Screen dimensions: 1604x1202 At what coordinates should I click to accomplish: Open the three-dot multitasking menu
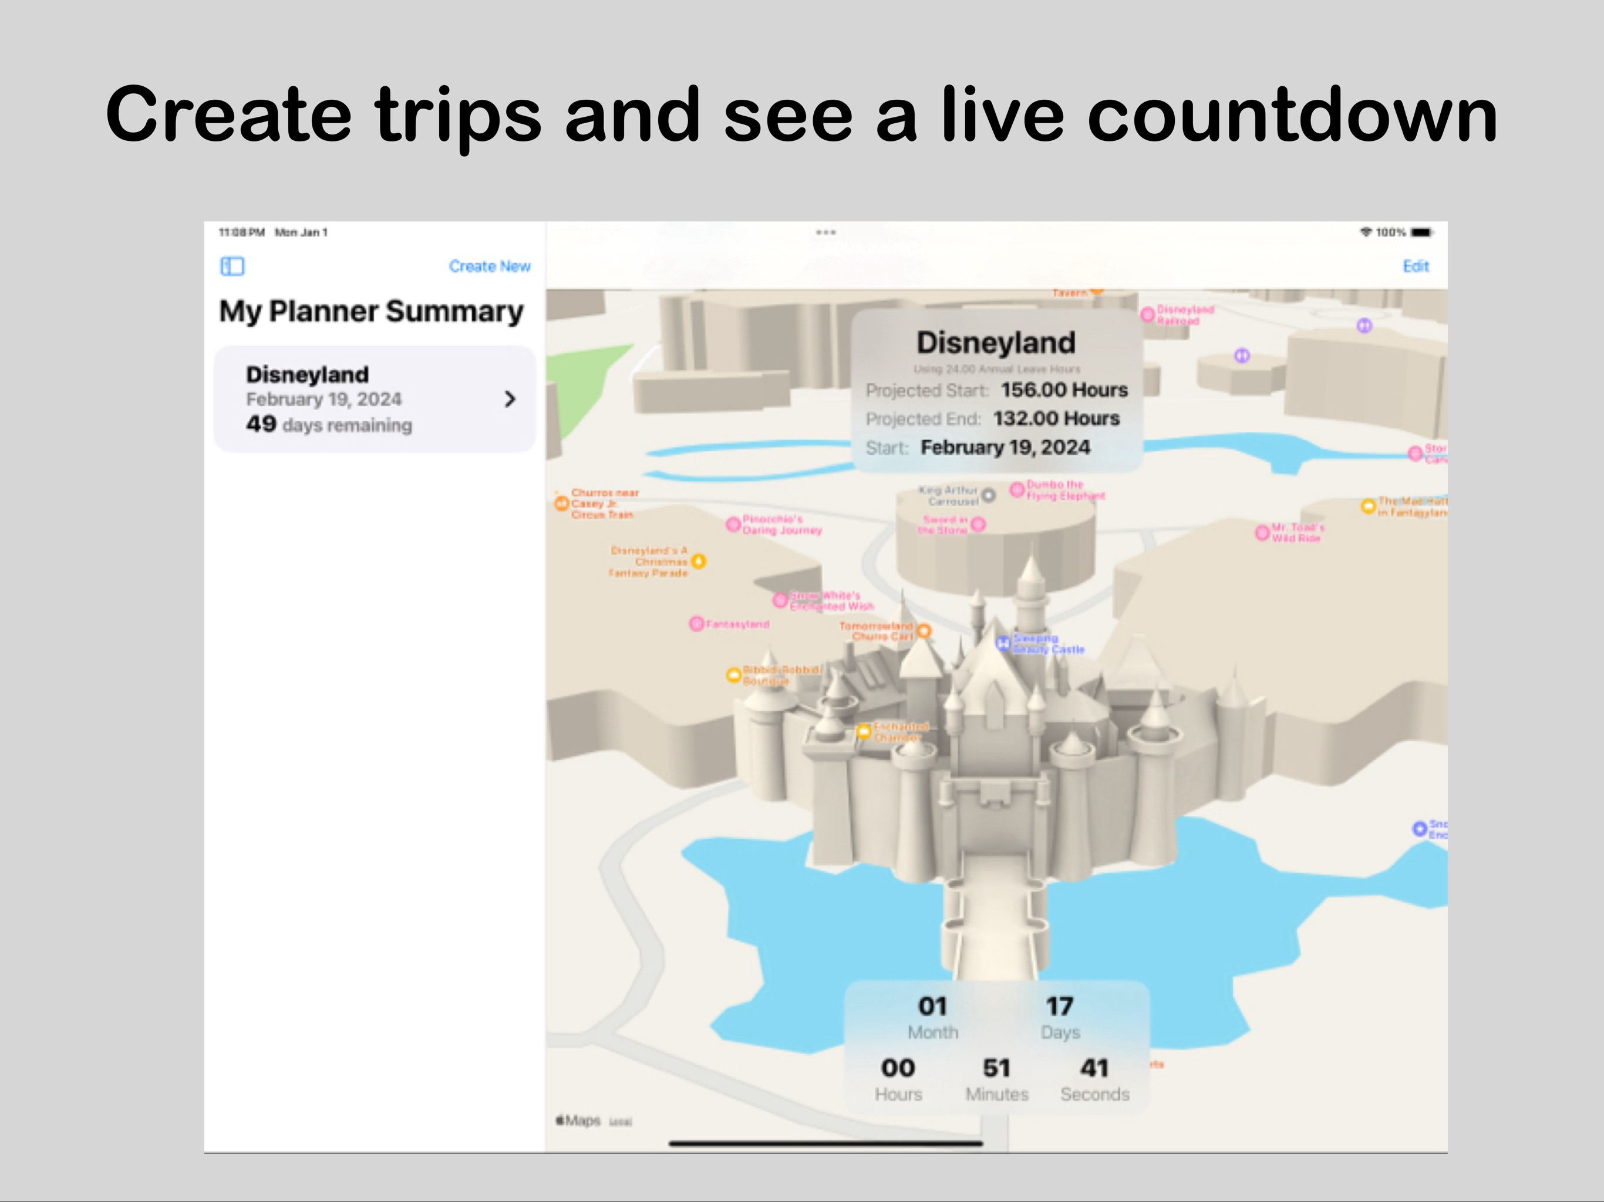(825, 233)
